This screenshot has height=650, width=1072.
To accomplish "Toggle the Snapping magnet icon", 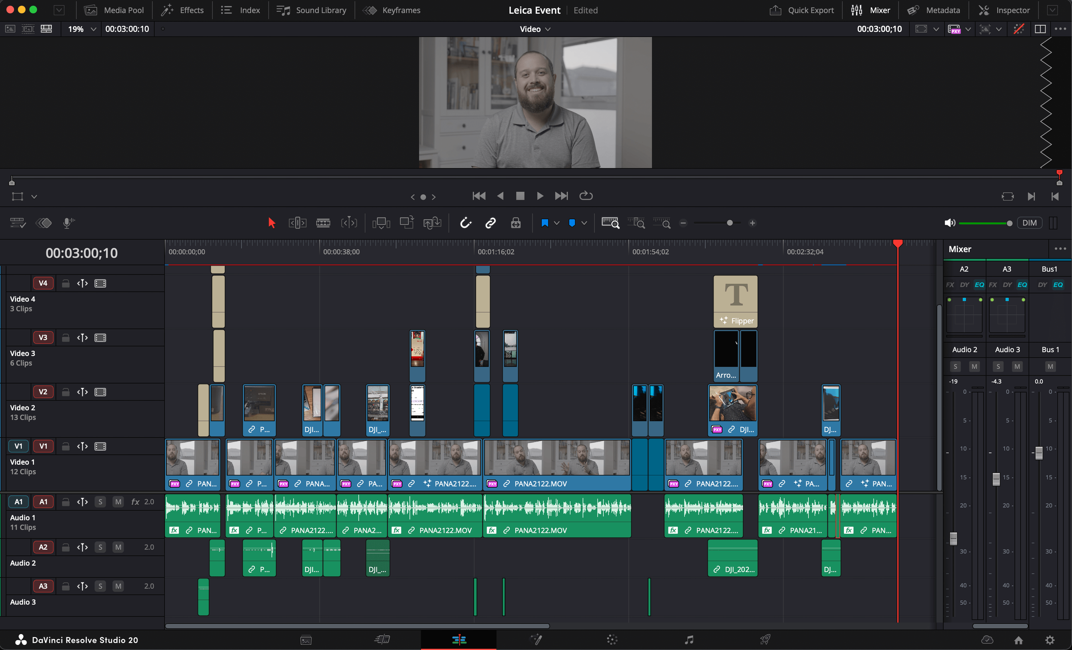I will (x=465, y=223).
